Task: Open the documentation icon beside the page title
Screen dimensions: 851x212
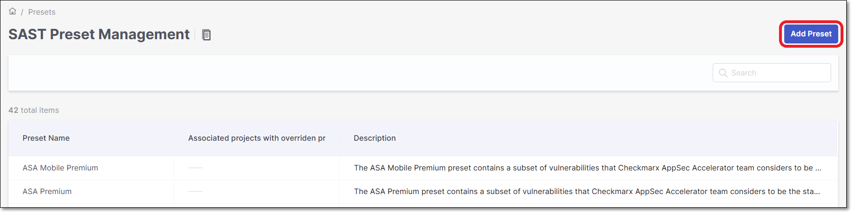Action: tap(206, 34)
